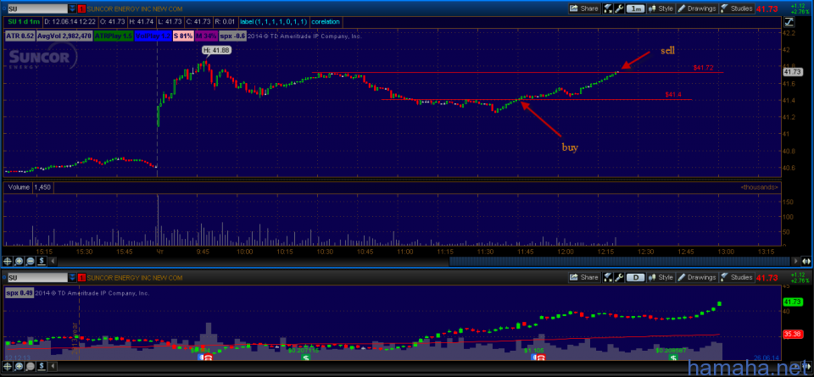Open the Share menu on the lower chart
The image size is (814, 377).
(584, 277)
